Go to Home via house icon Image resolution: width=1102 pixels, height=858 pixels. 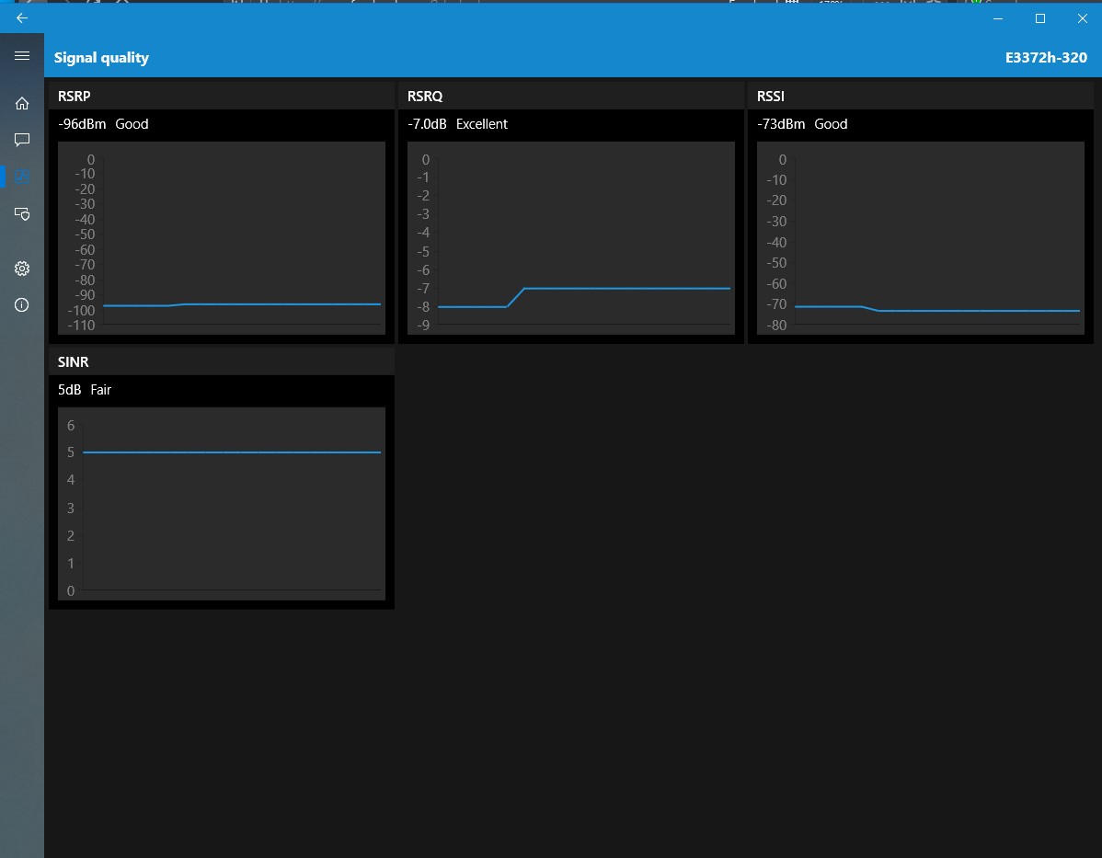(22, 103)
